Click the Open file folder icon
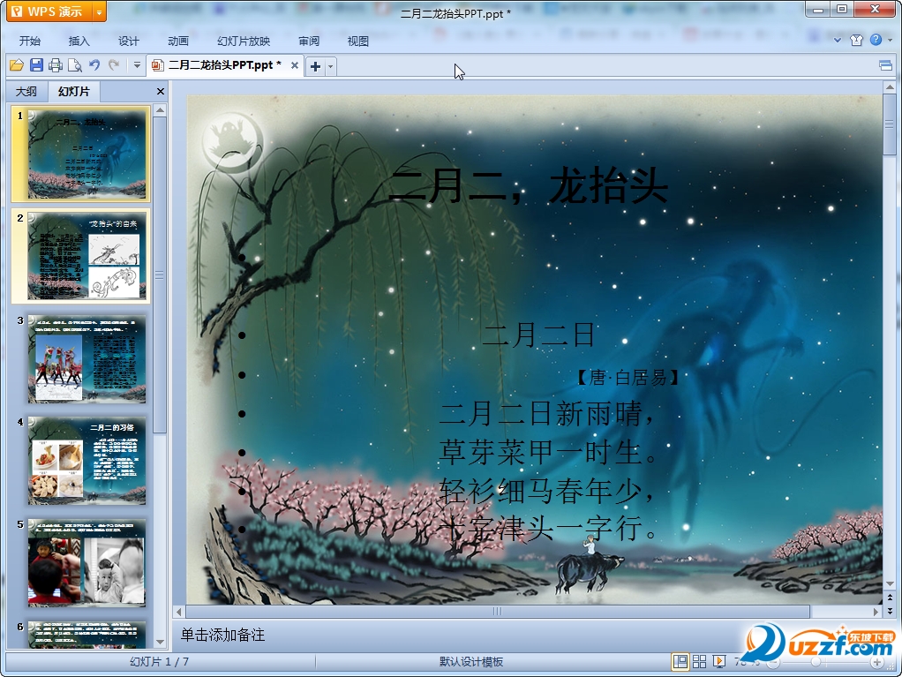Viewport: 902px width, 677px height. [17, 65]
